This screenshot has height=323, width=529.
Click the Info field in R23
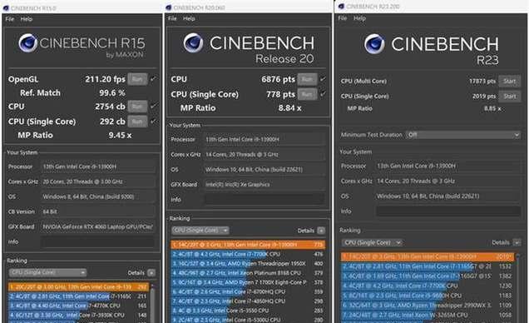point(448,211)
